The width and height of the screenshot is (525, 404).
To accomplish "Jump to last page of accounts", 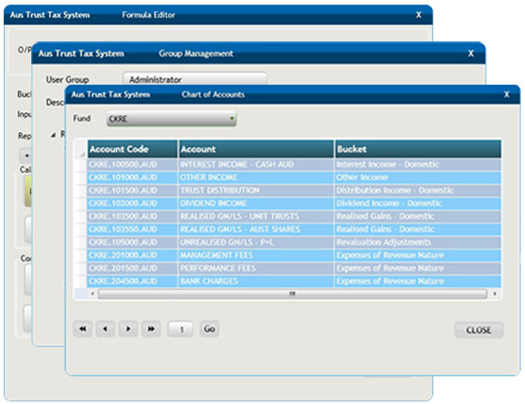I will coord(151,329).
